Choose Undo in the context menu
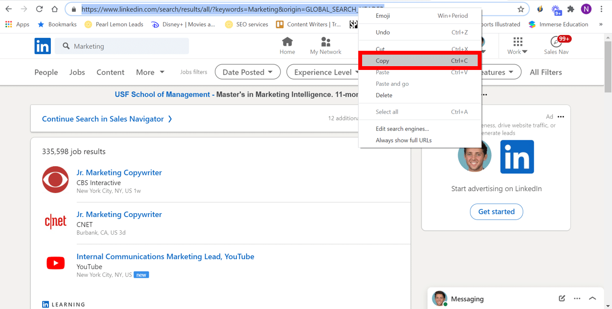 pos(420,33)
